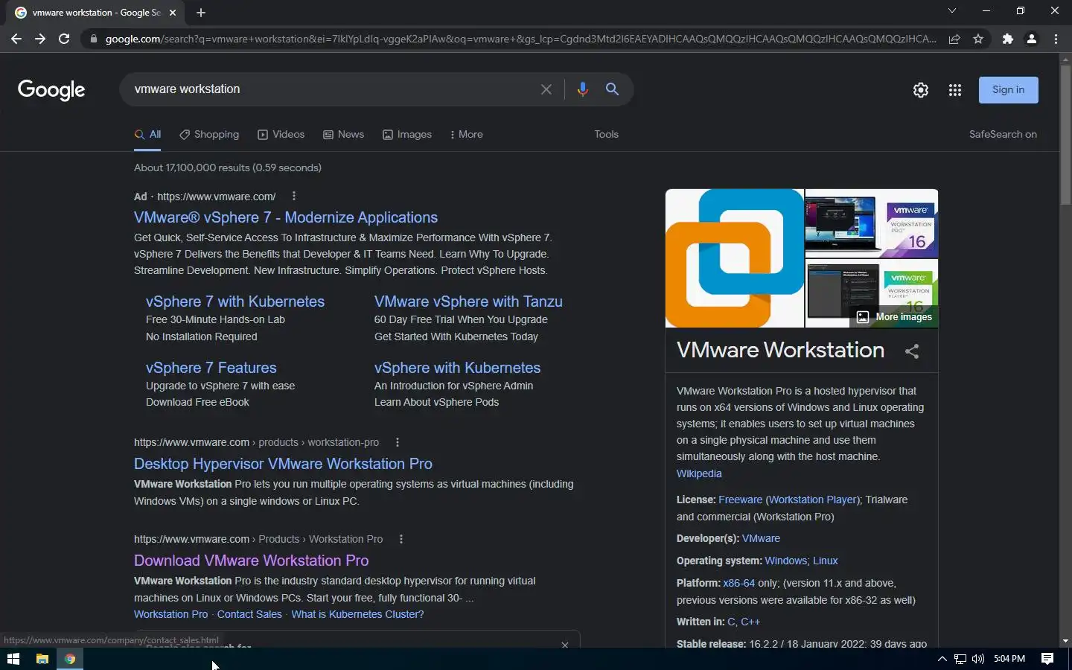Open Download VMware Workstation Pro result
Viewport: 1072px width, 670px height.
[x=252, y=561]
